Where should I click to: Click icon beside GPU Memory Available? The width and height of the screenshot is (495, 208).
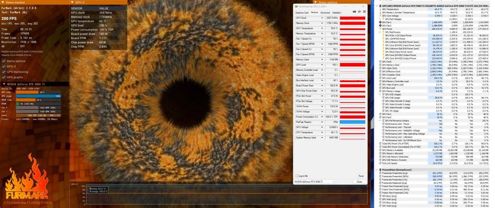(x=380, y=150)
